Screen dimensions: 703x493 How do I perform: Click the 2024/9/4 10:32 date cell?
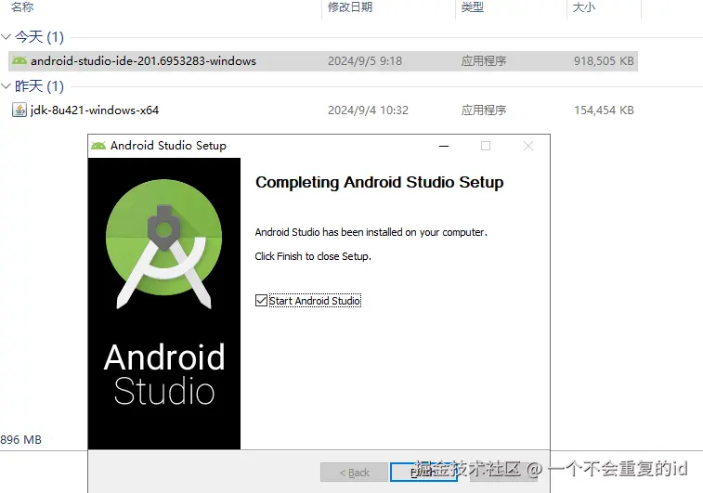coord(368,110)
